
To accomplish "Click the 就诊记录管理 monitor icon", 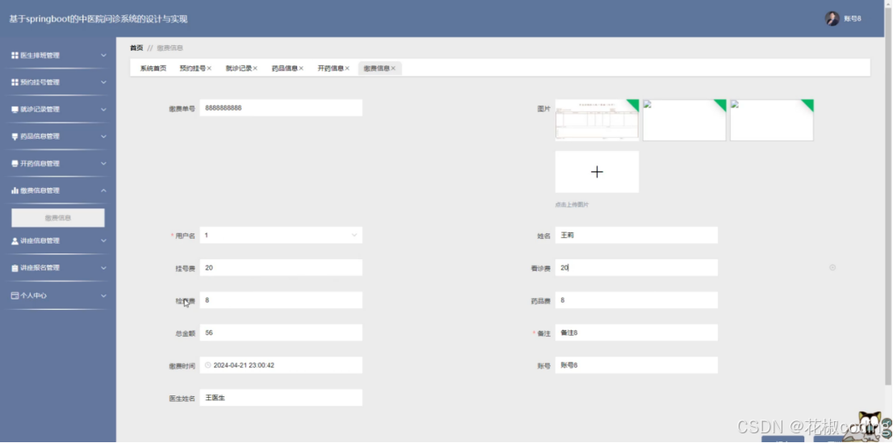I will click(x=15, y=109).
